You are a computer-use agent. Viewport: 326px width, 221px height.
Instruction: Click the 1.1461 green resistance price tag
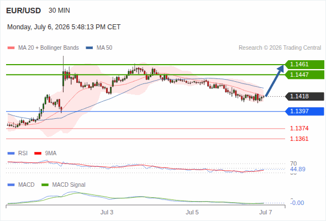coord(304,65)
